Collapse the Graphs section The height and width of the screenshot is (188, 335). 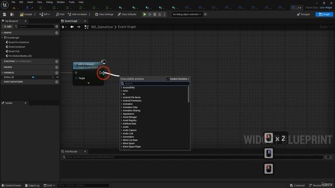[2, 32]
